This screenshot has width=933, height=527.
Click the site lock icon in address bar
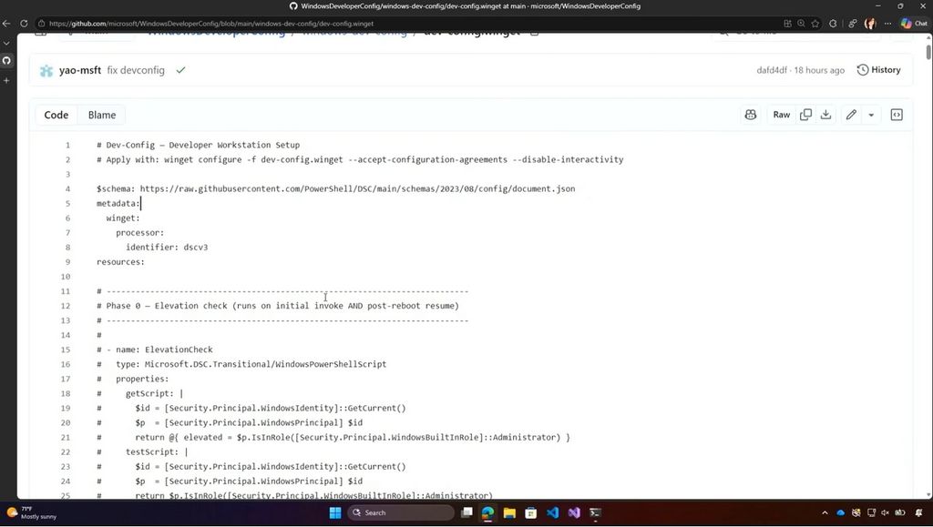click(41, 24)
